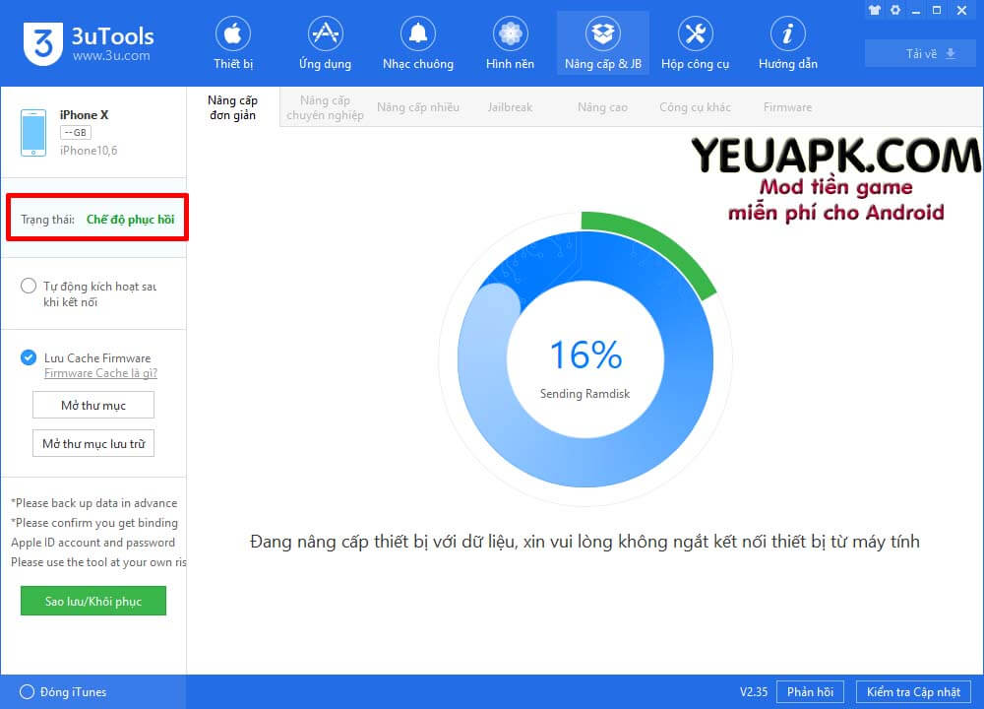Click the 'Chế độ phục hồi' status text

[x=131, y=220]
